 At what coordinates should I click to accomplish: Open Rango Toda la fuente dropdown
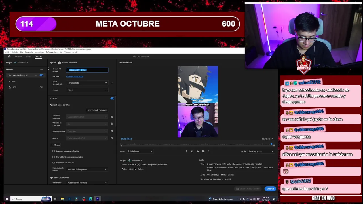[x=140, y=151]
